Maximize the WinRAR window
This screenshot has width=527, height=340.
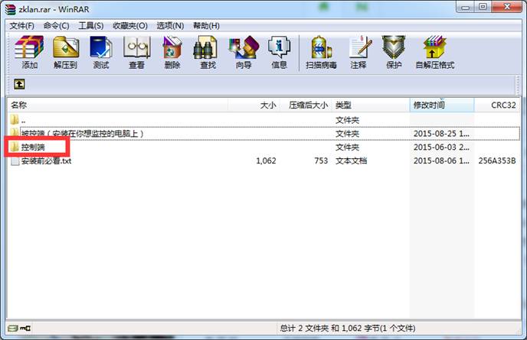pyautogui.click(x=483, y=8)
